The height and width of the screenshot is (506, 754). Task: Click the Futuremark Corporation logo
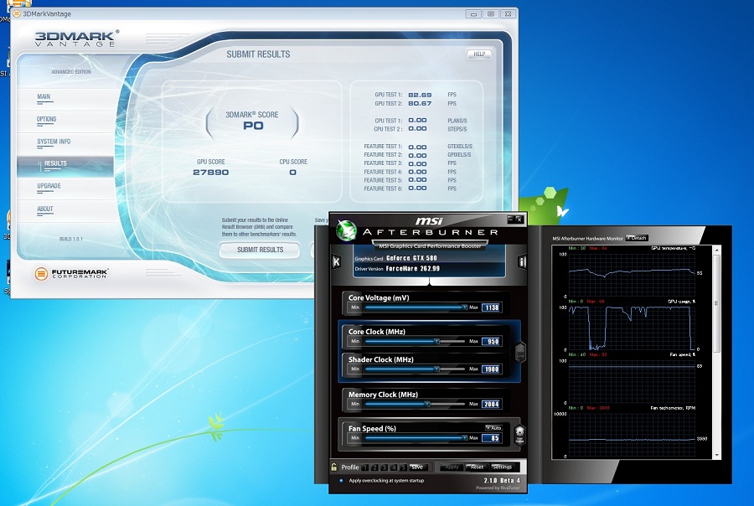click(x=71, y=273)
